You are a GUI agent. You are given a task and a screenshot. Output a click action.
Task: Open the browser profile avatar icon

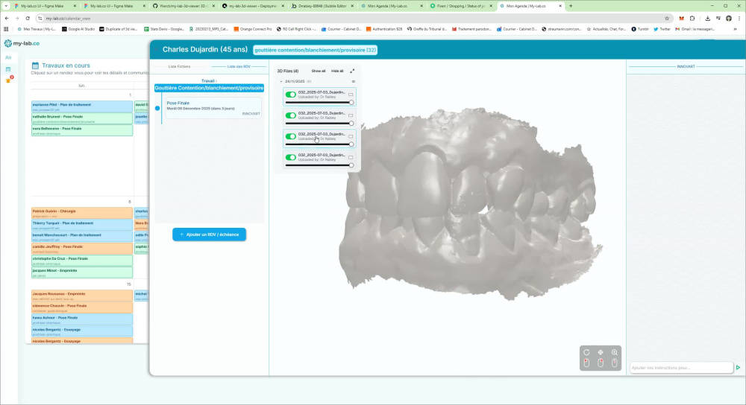pyautogui.click(x=729, y=18)
